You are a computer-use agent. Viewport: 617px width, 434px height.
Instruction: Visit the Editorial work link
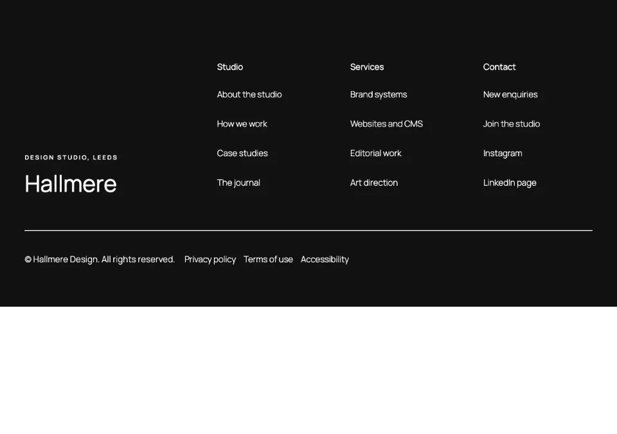click(376, 153)
